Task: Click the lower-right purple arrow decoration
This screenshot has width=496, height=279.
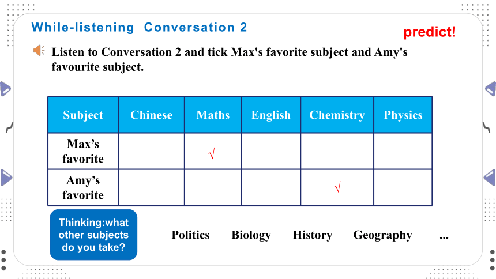Action: tap(490, 178)
